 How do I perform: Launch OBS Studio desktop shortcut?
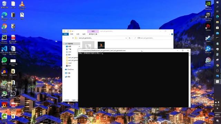point(13,95)
